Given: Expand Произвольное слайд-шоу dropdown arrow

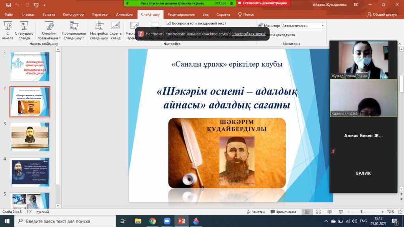Looking at the screenshot, I should (x=83, y=38).
